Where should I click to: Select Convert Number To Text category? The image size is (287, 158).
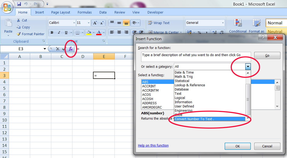[194, 119]
